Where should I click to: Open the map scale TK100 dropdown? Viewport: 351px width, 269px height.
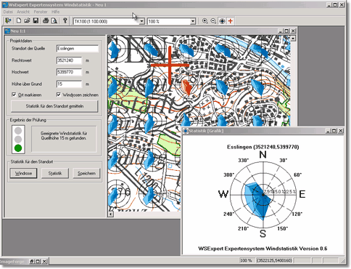(x=142, y=22)
